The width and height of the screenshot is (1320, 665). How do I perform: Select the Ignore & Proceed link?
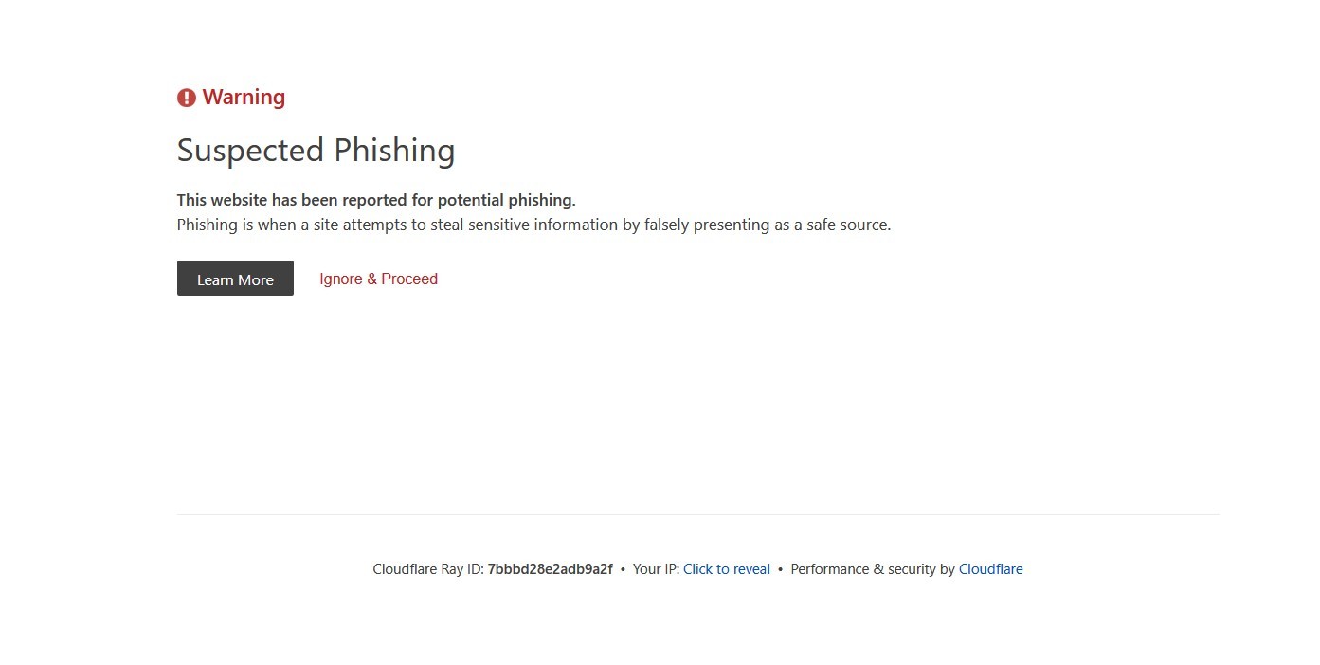pyautogui.click(x=378, y=279)
